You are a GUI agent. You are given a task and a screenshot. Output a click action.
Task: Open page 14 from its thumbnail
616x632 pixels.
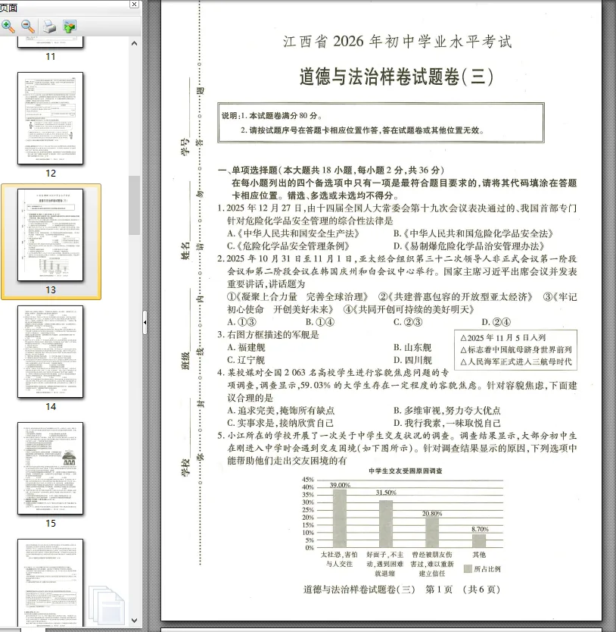49,352
